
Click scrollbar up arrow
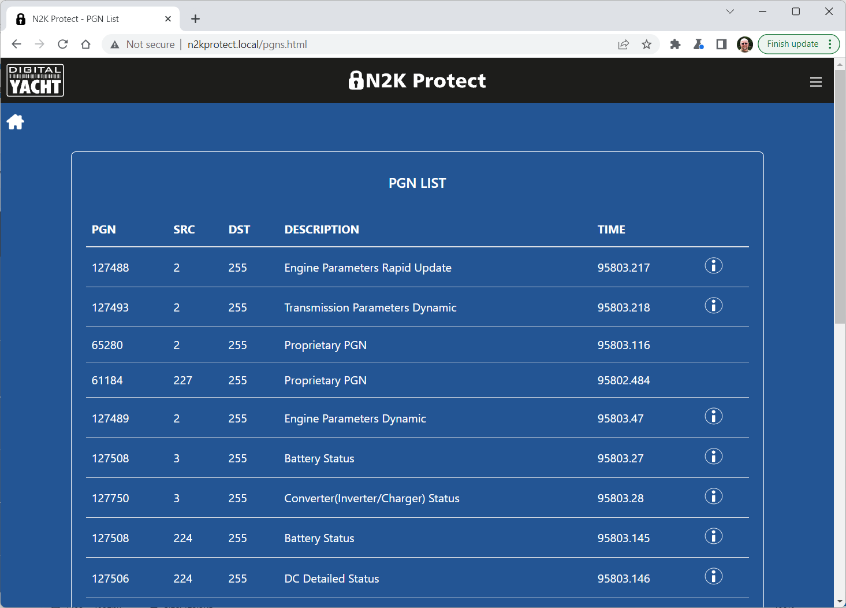840,64
